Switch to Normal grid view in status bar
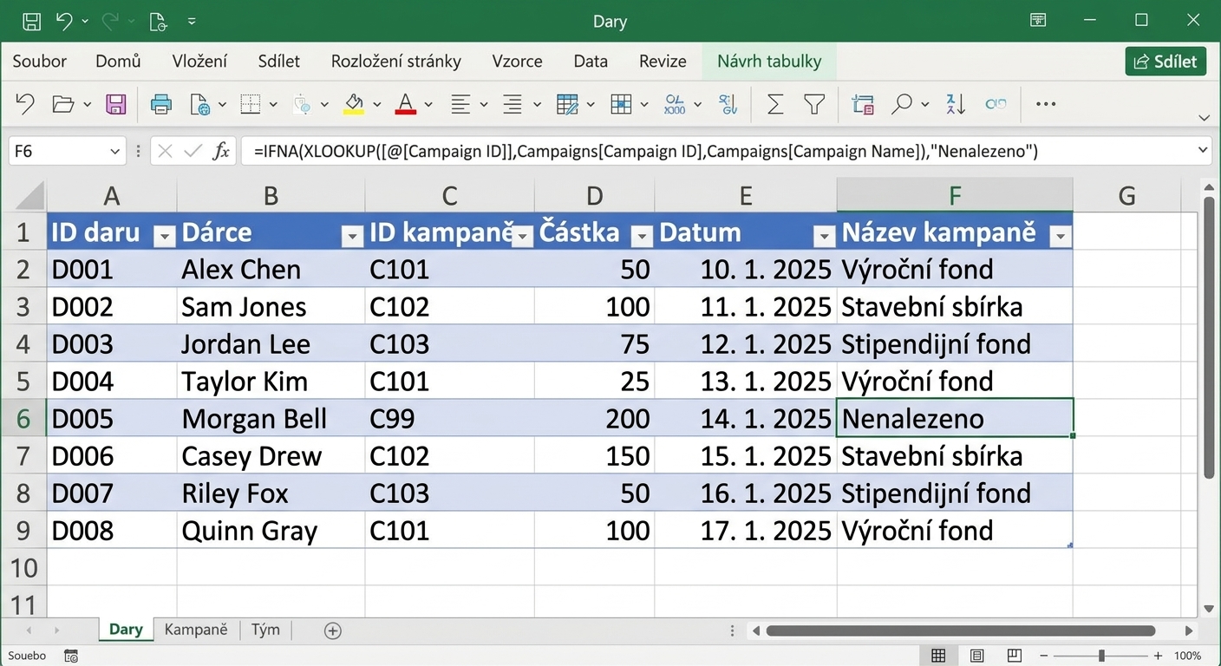Image resolution: width=1221 pixels, height=666 pixels. click(x=938, y=656)
